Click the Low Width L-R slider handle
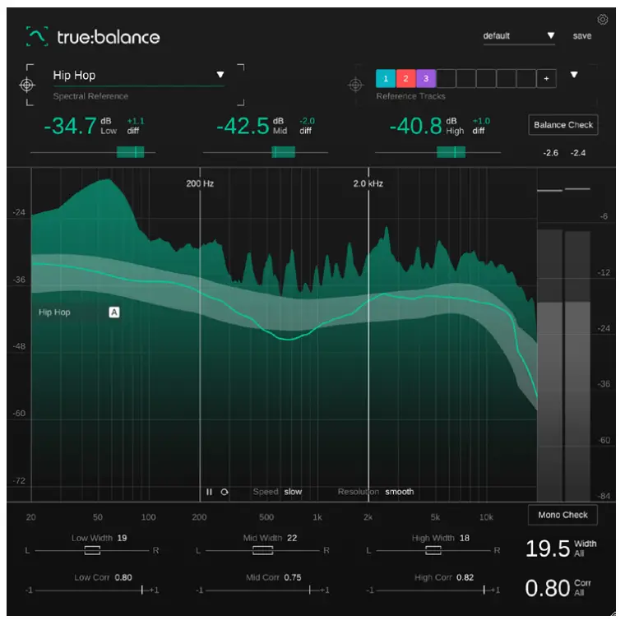Viewport: 625px width, 625px height. (x=92, y=550)
